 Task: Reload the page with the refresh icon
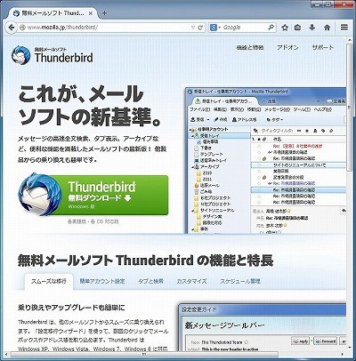200,28
